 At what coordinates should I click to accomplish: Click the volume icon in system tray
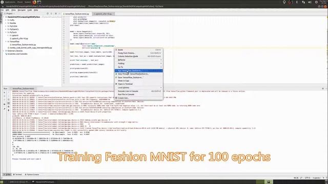point(310,2)
